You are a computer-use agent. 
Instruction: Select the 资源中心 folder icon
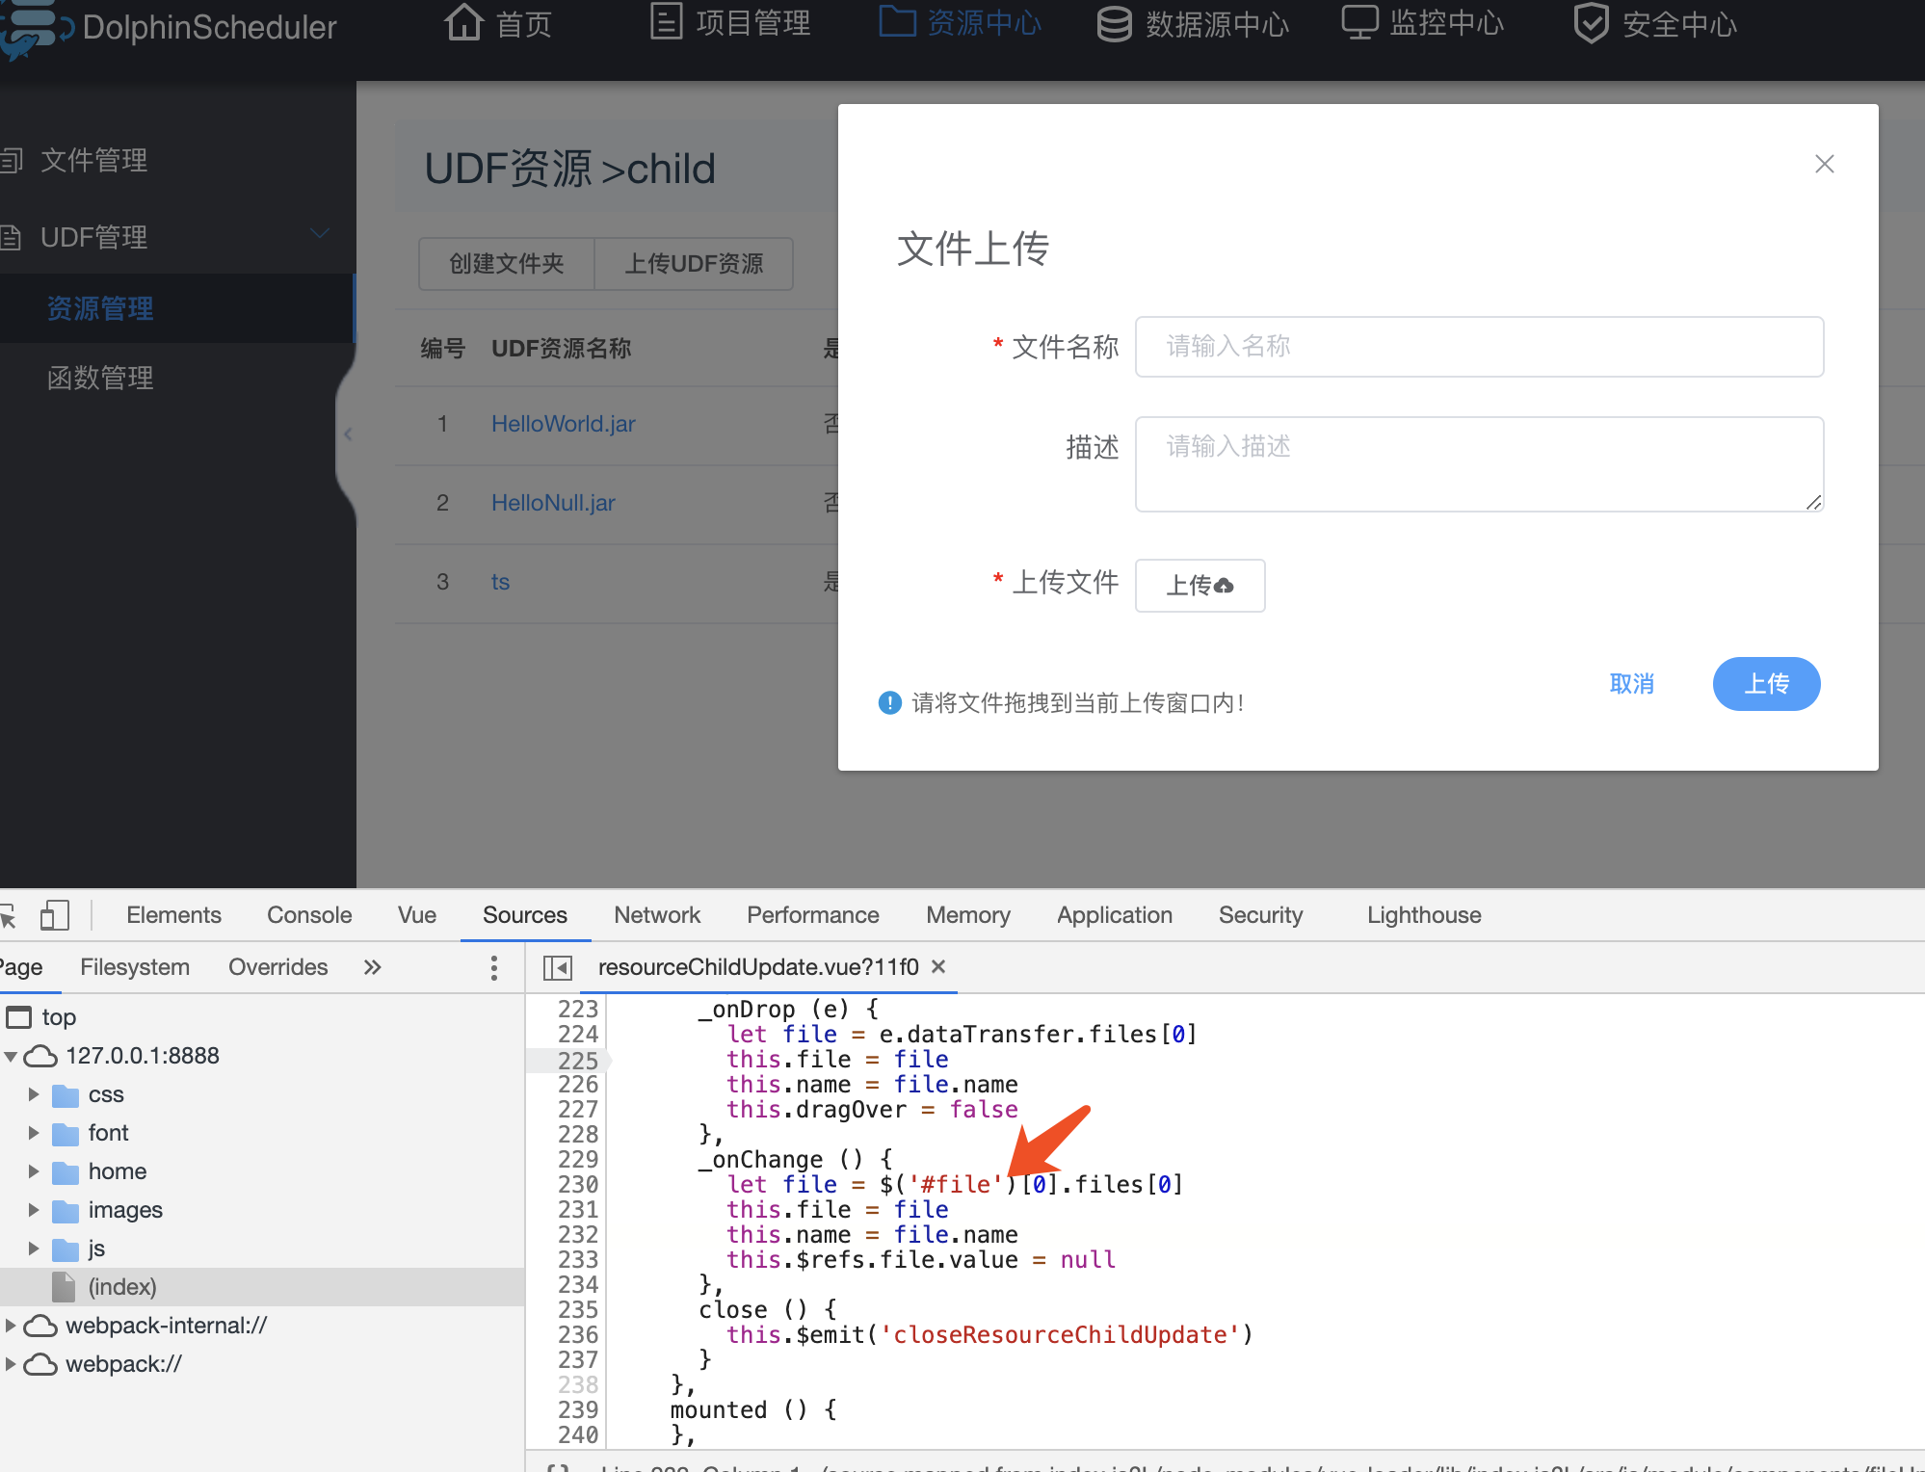[x=898, y=21]
